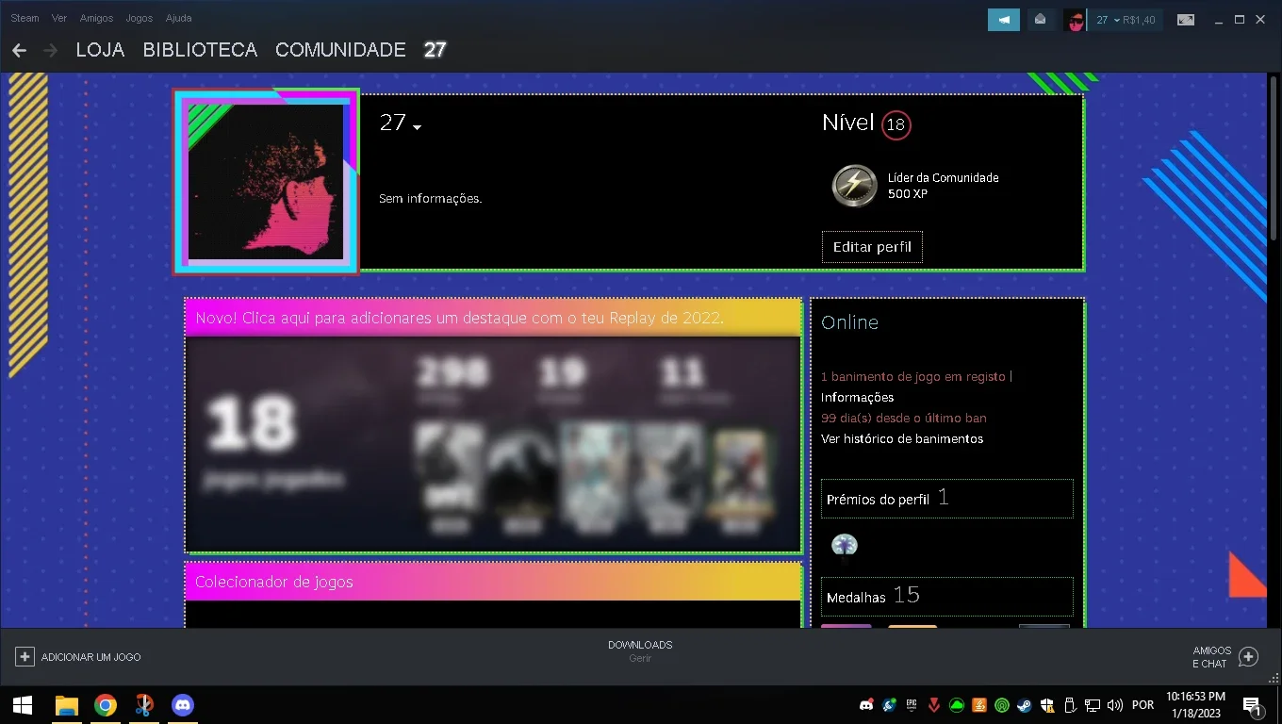Click the Steam tray icon
This screenshot has height=724, width=1282.
coord(1025,705)
